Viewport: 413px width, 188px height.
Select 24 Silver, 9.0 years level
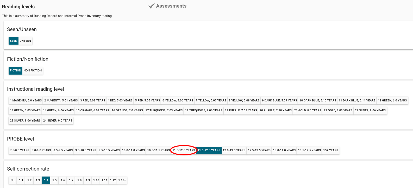(58, 120)
